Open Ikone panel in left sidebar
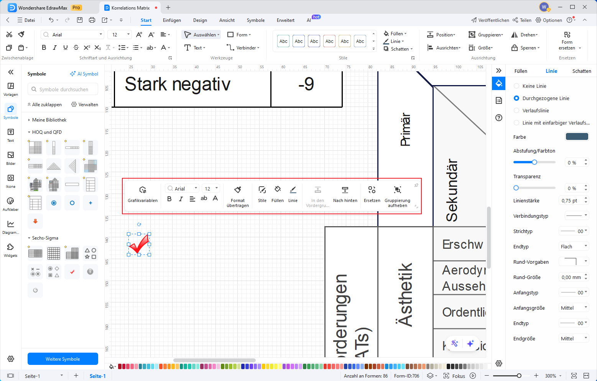This screenshot has width=597, height=381. tap(11, 181)
